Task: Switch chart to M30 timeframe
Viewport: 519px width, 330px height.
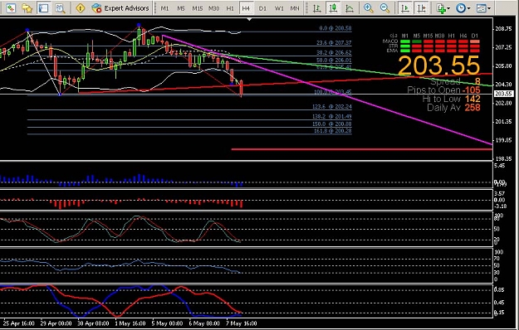Action: (x=213, y=8)
